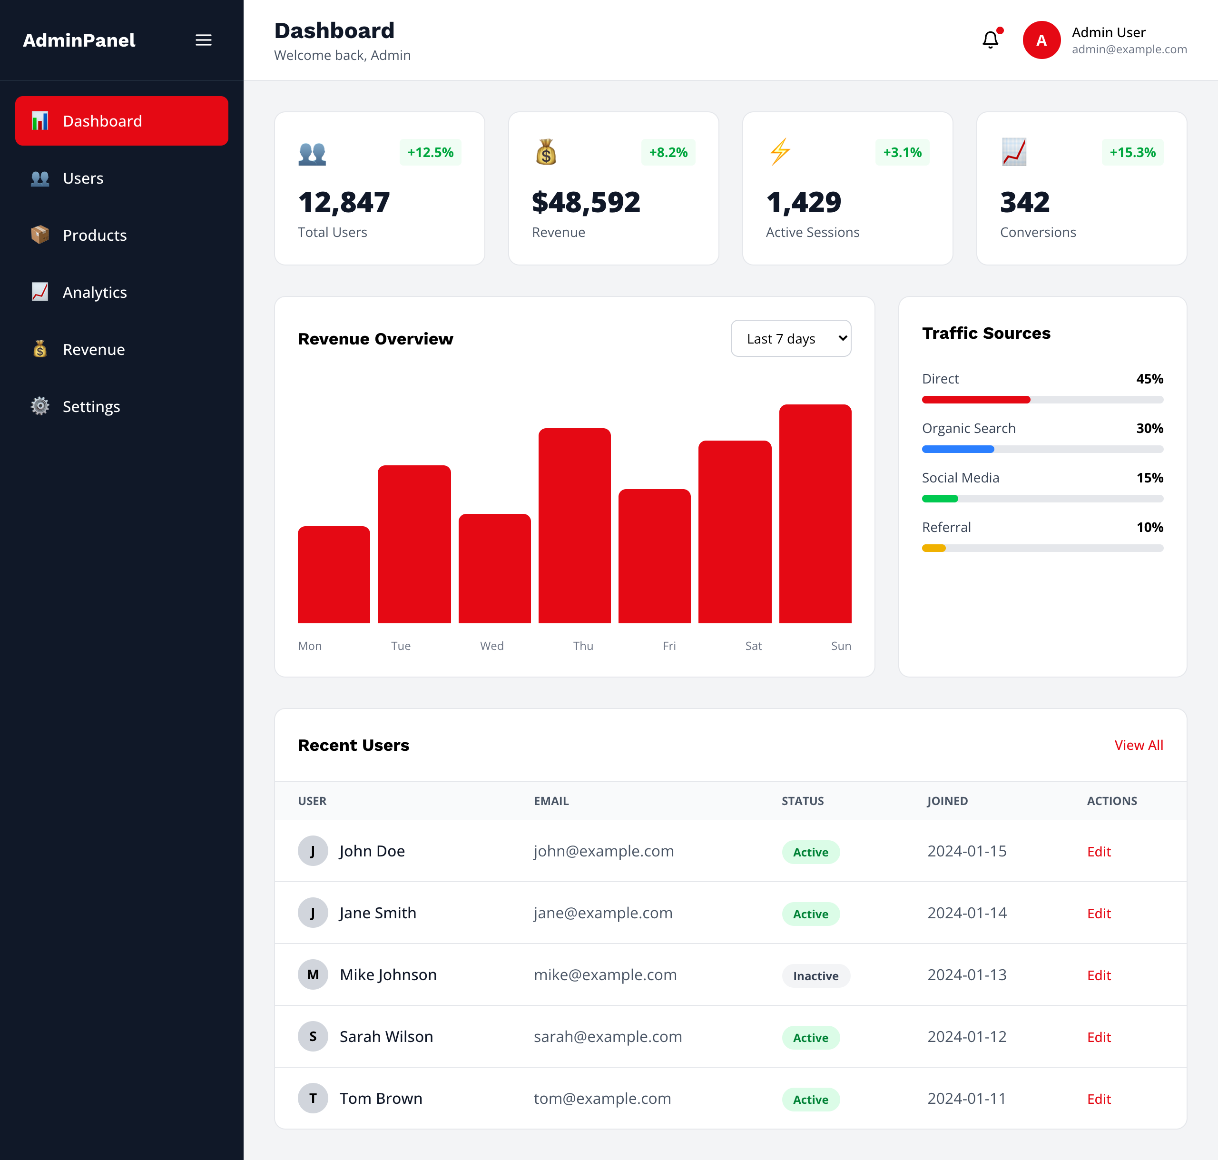Select the Users section in the sidebar
The image size is (1218, 1160).
pyautogui.click(x=83, y=178)
